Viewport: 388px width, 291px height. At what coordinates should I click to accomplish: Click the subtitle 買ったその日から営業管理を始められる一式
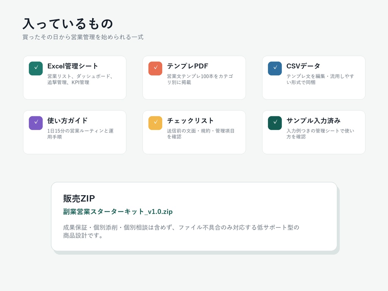tap(83, 37)
